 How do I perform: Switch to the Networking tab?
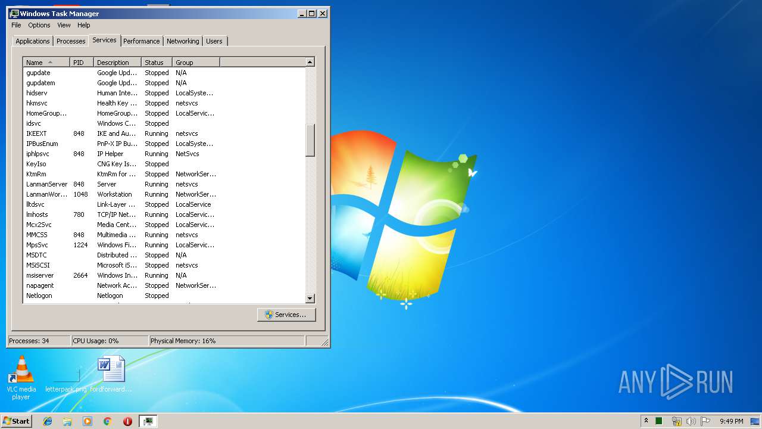183,41
